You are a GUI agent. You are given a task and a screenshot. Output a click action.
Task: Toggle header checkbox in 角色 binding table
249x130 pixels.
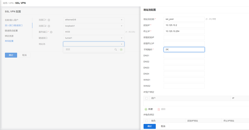point(147,121)
